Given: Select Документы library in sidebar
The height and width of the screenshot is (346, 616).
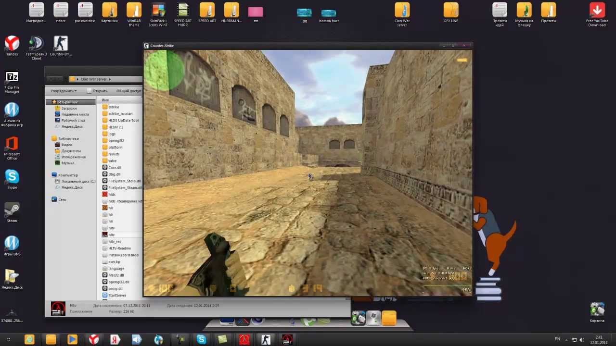Looking at the screenshot, I should (71, 151).
